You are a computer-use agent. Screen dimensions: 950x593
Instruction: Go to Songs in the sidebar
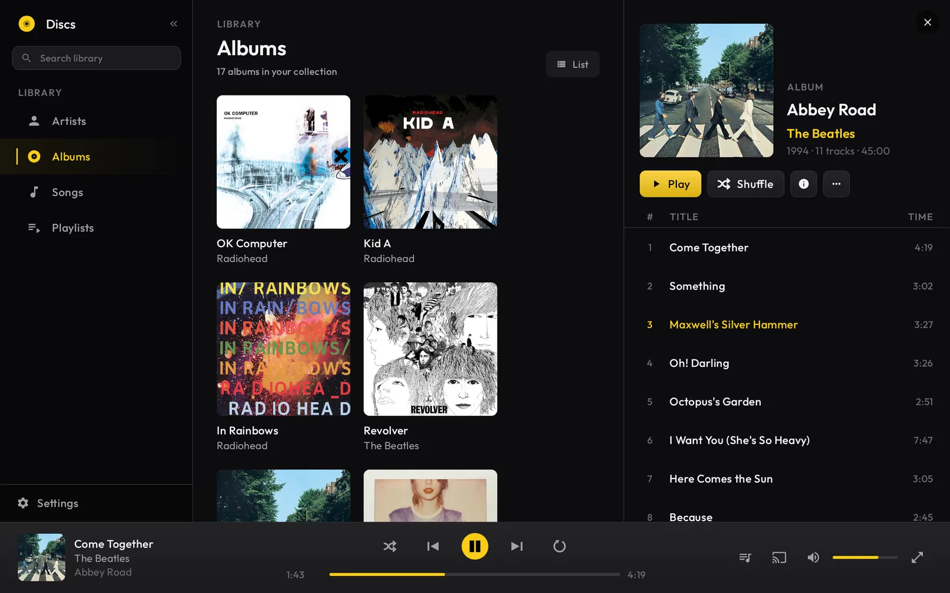point(96,192)
